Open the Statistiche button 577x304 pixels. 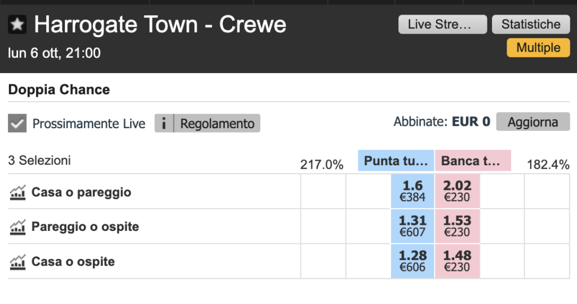(x=531, y=25)
